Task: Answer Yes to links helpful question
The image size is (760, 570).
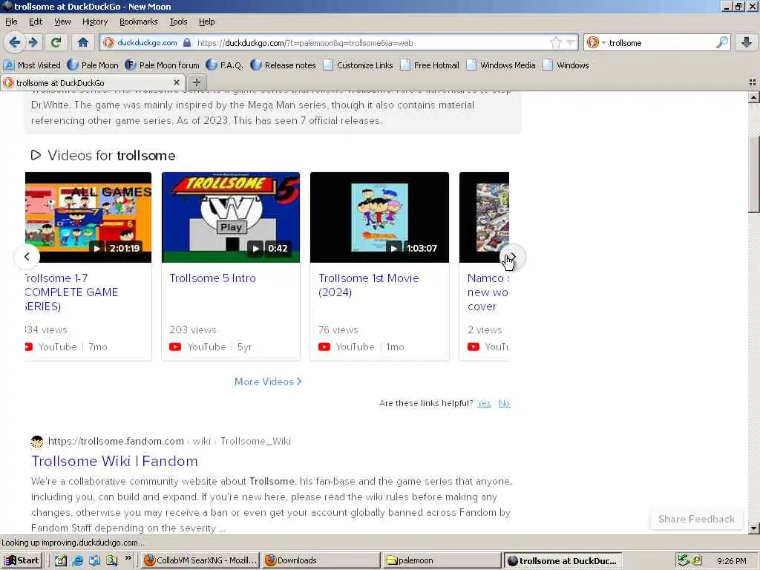Action: click(484, 403)
